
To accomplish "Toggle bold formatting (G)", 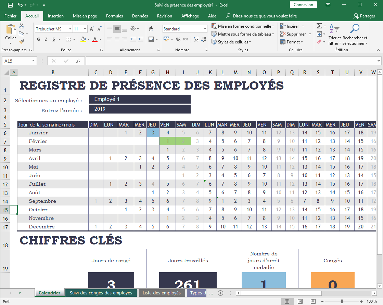I will point(38,39).
